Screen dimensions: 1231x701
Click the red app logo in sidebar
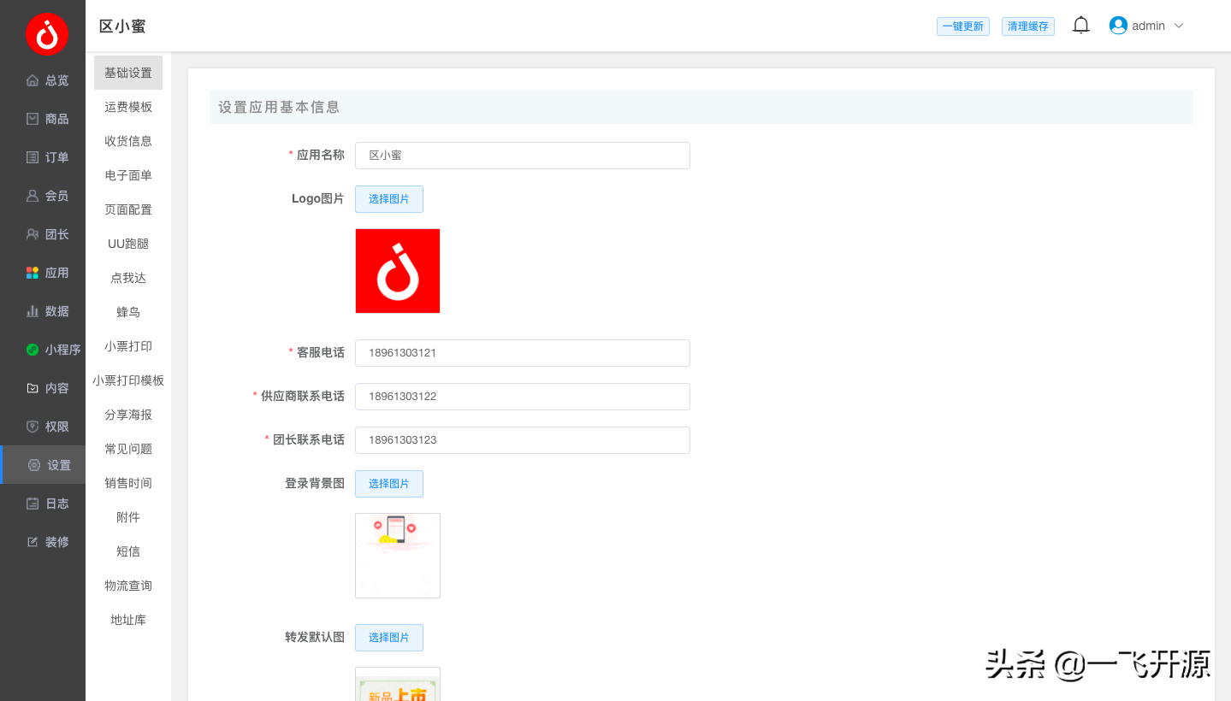point(46,34)
